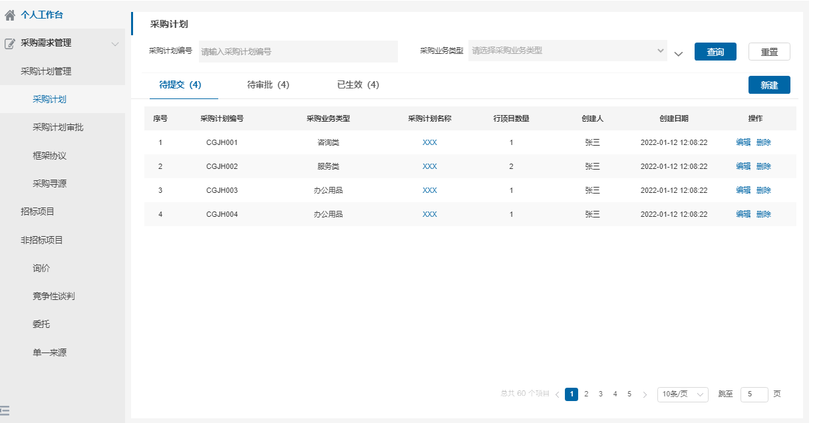
Task: Go to page 2 in pagination
Action: pyautogui.click(x=586, y=394)
